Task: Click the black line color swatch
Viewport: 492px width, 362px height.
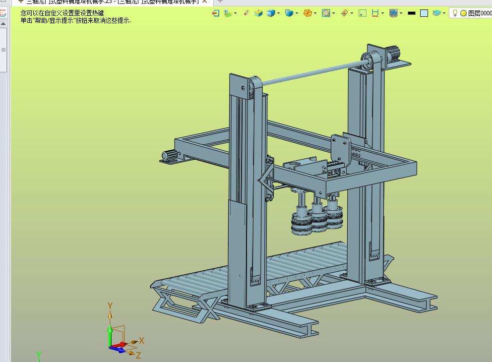Action: point(412,13)
